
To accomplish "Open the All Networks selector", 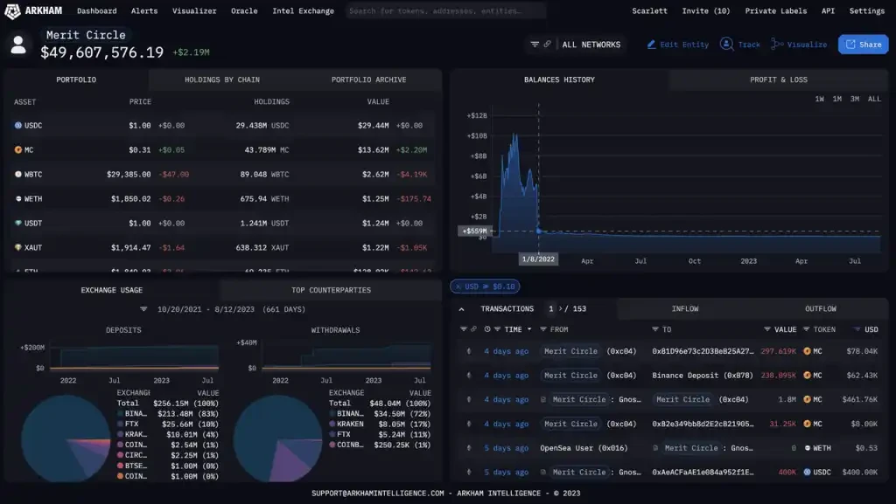I will coord(591,45).
